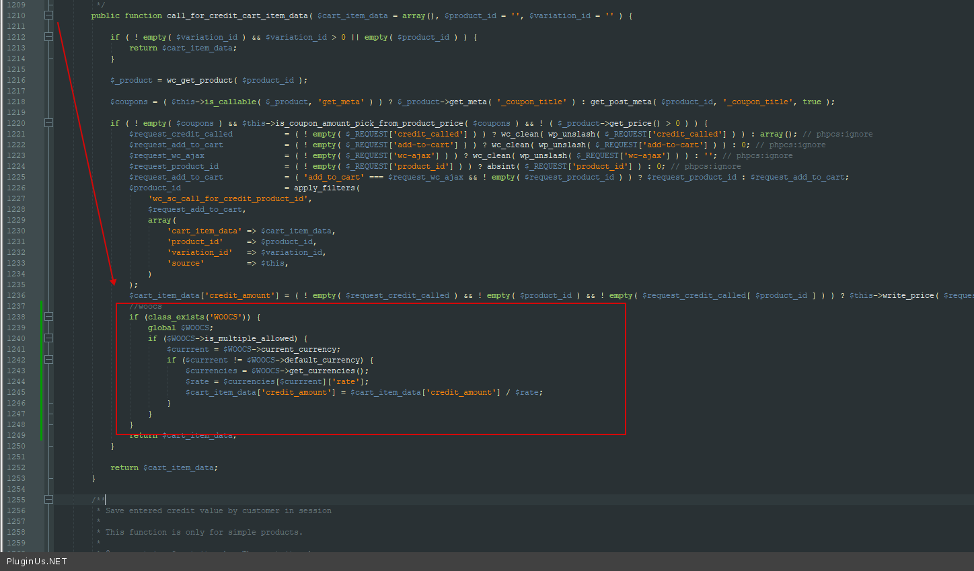Place cursor on global $WOOCS statement
This screenshot has height=571, width=974.
180,328
